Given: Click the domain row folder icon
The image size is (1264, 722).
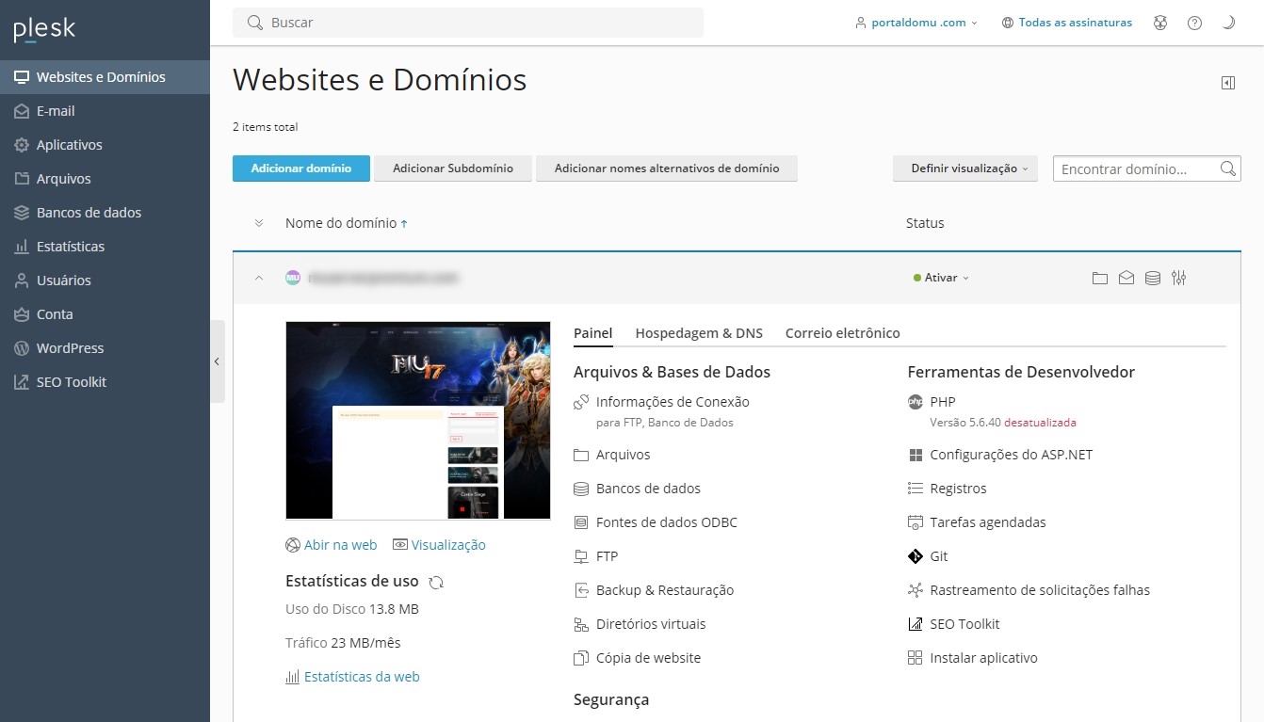Looking at the screenshot, I should 1099,278.
